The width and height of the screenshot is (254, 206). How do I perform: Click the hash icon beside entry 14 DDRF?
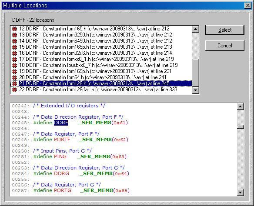tap(15, 41)
